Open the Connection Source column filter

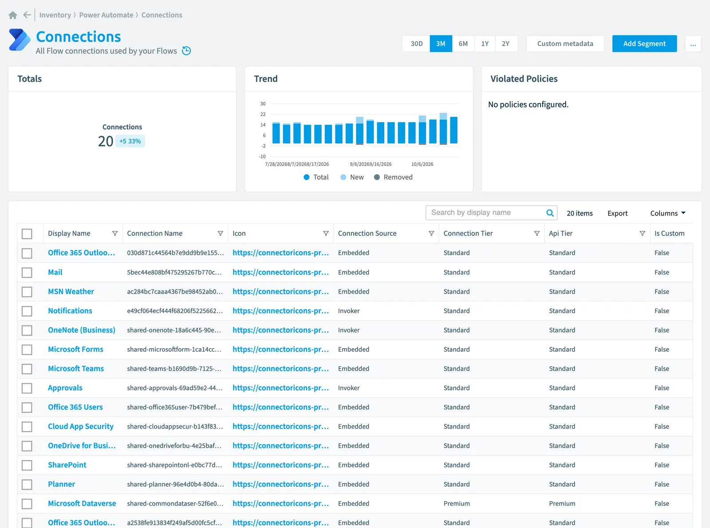(431, 234)
